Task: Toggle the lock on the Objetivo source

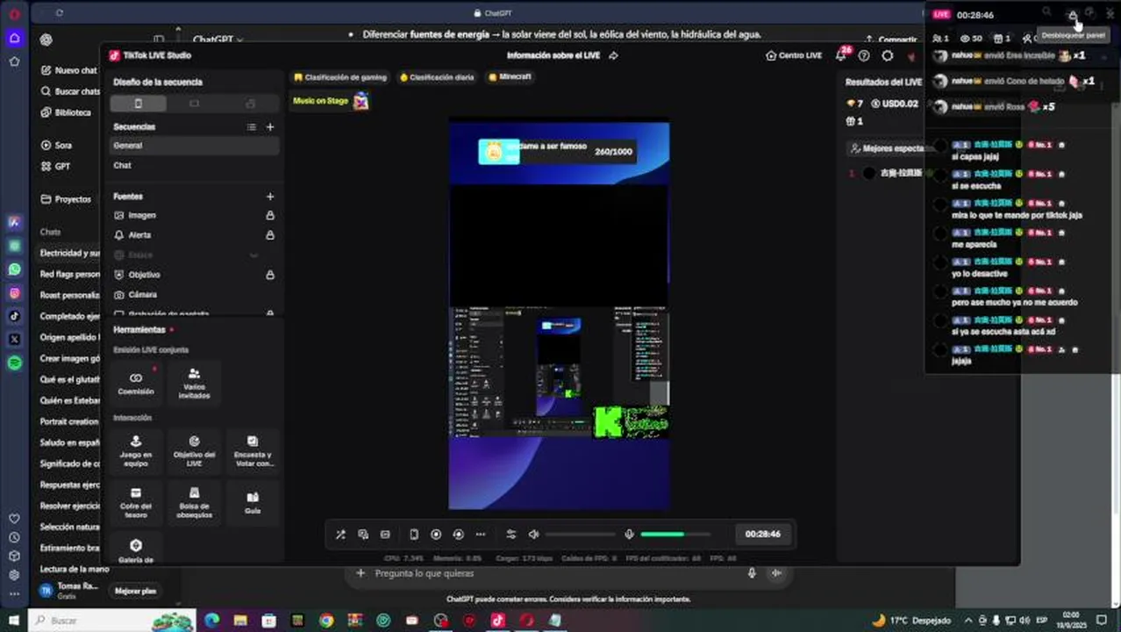Action: [270, 275]
